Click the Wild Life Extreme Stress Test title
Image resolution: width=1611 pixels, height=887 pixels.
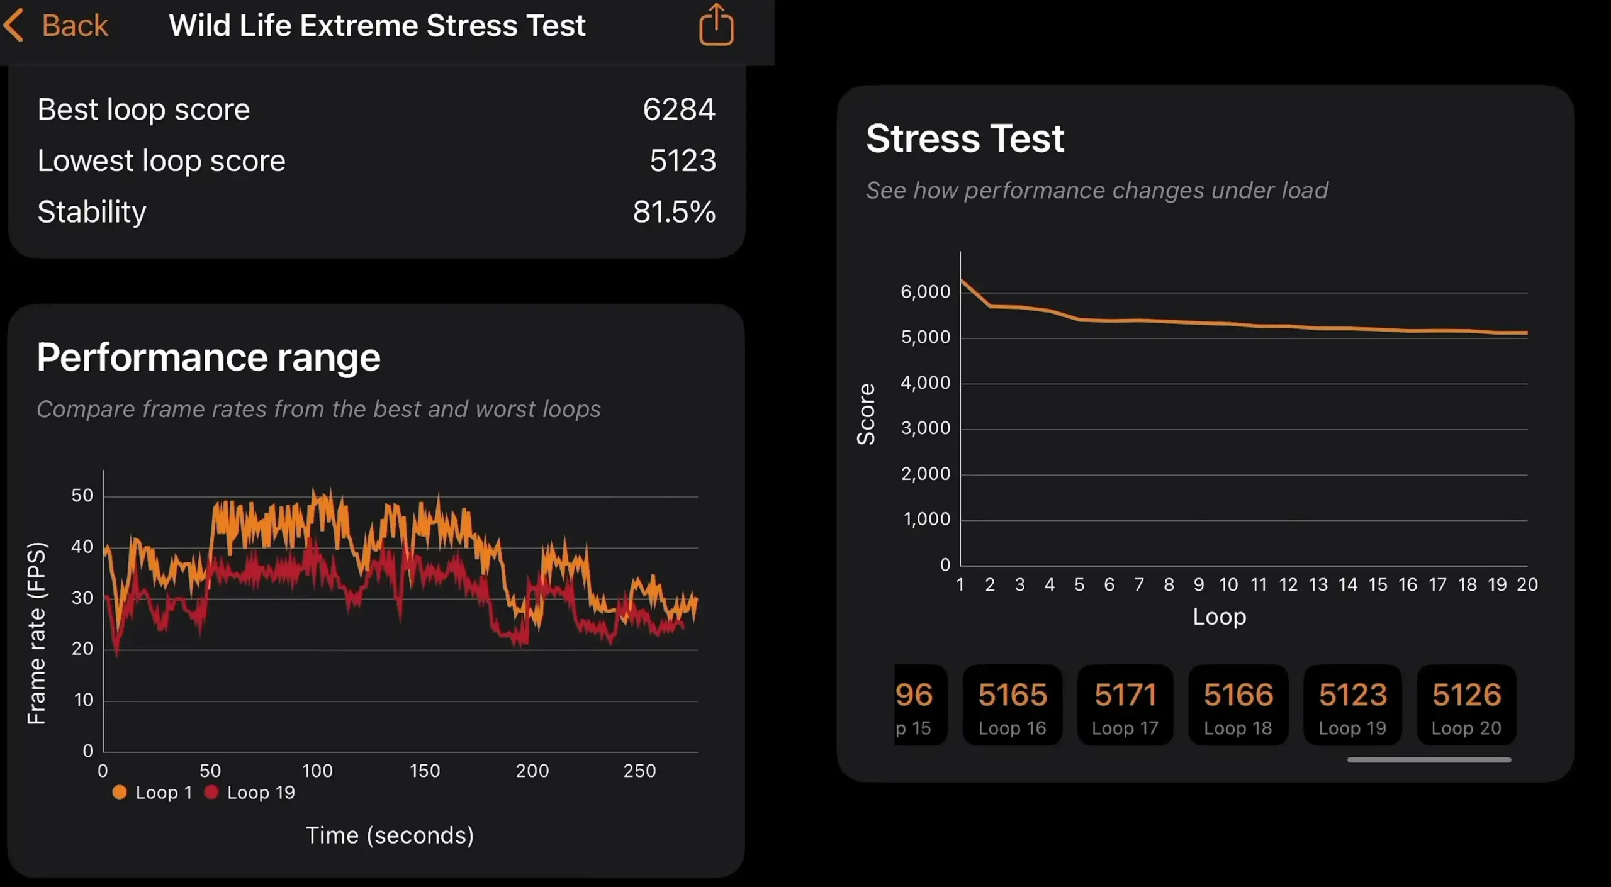tap(377, 26)
